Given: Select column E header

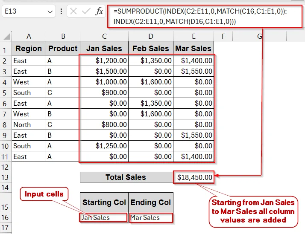Looking at the screenshot, I should coord(194,36).
